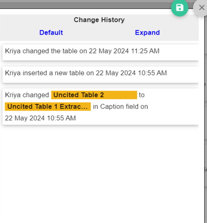Click the Change History title
This screenshot has width=207, height=223.
click(x=99, y=20)
